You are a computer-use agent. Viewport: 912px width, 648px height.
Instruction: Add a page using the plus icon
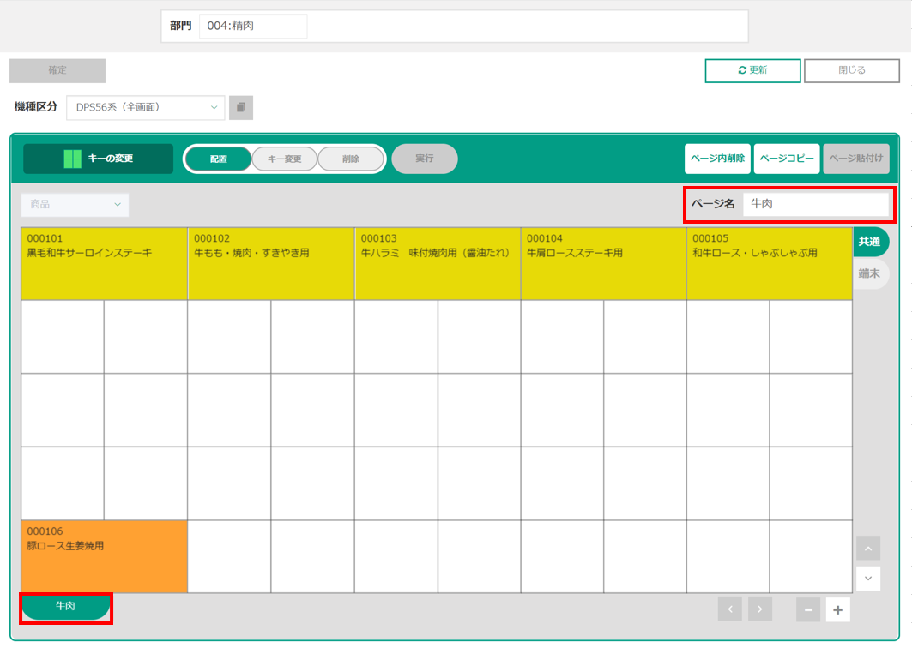coord(838,609)
